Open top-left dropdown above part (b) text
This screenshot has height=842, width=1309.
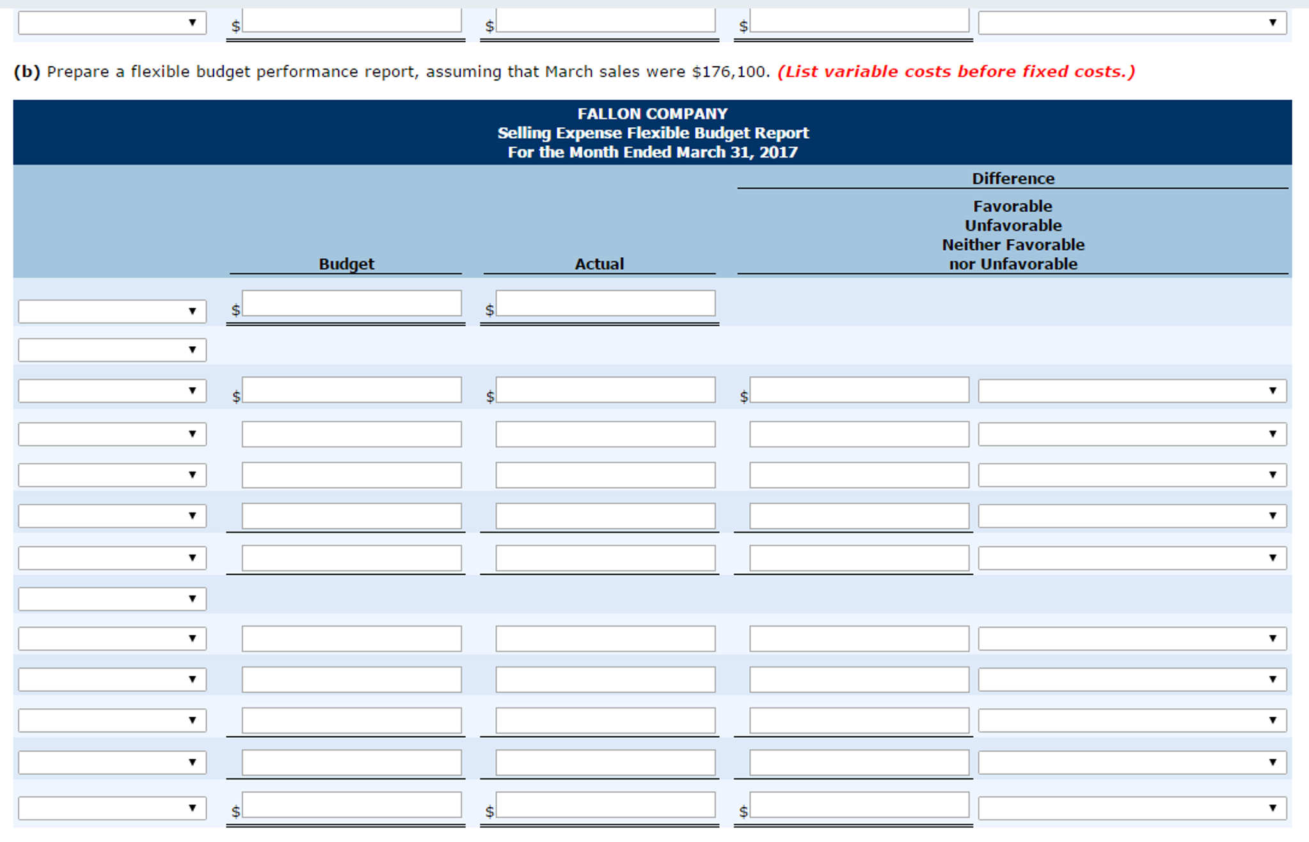[x=112, y=23]
